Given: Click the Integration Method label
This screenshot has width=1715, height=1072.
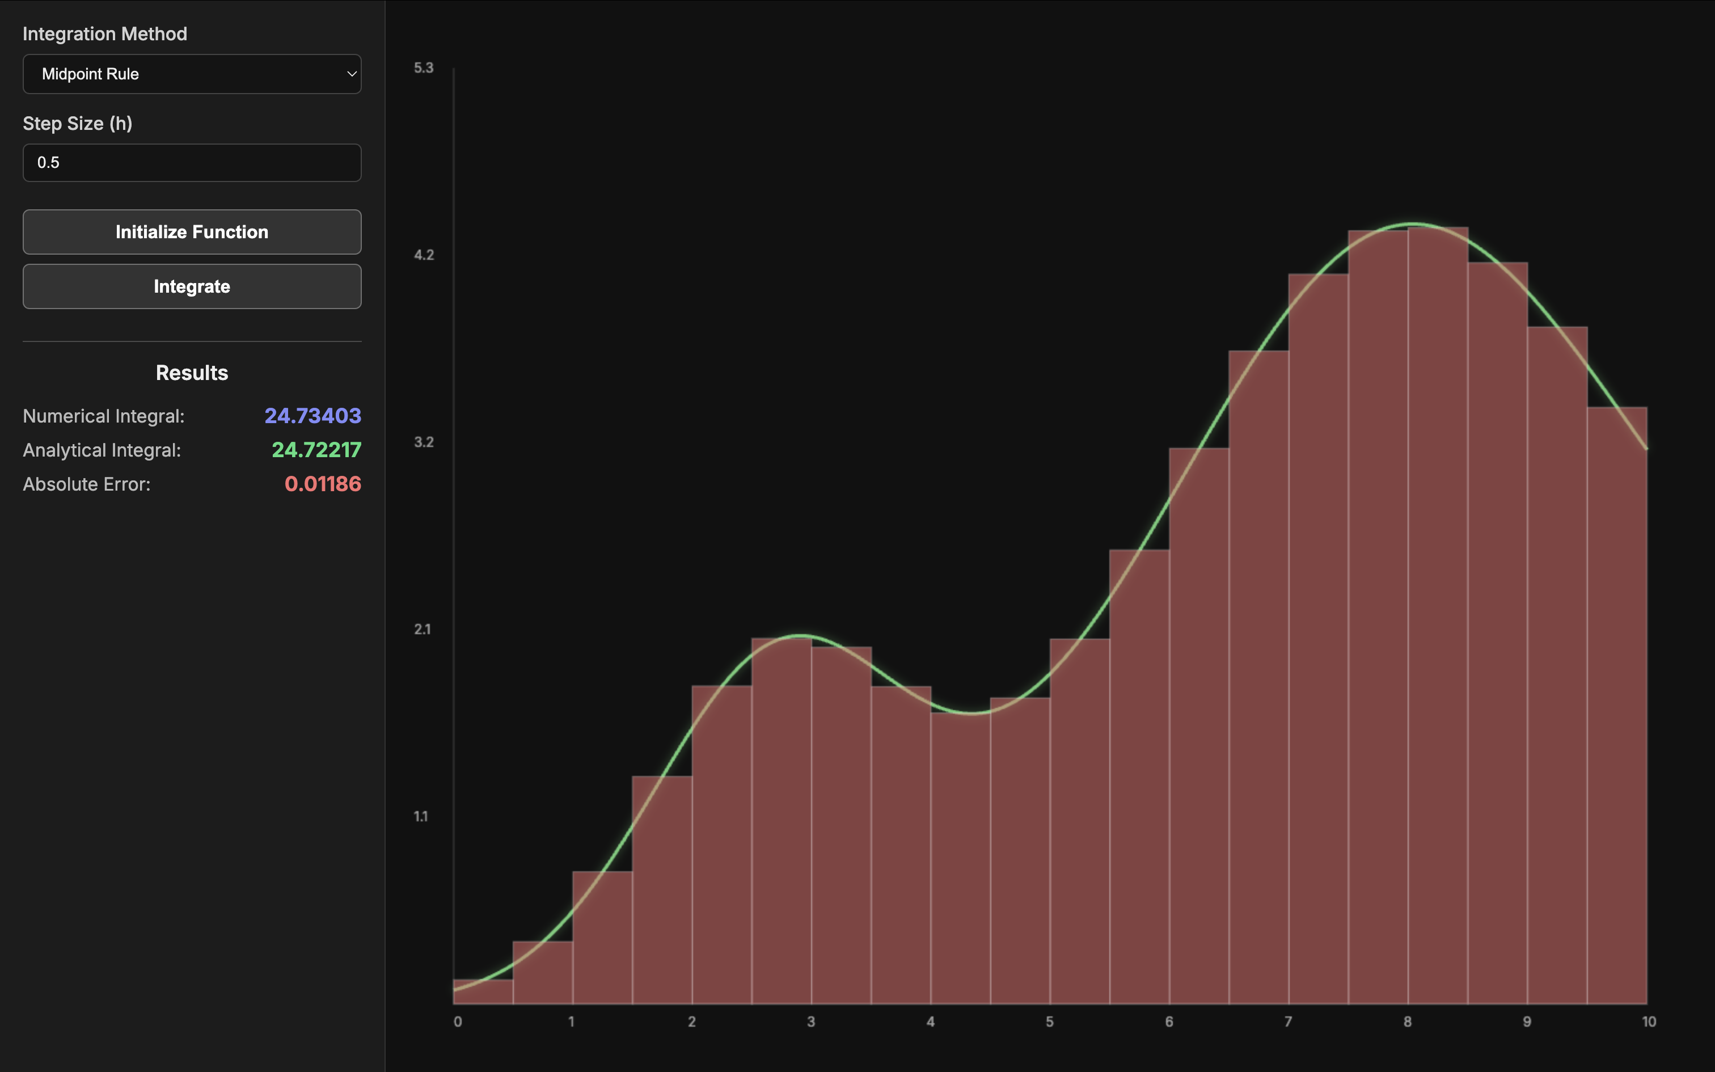Looking at the screenshot, I should coord(105,33).
